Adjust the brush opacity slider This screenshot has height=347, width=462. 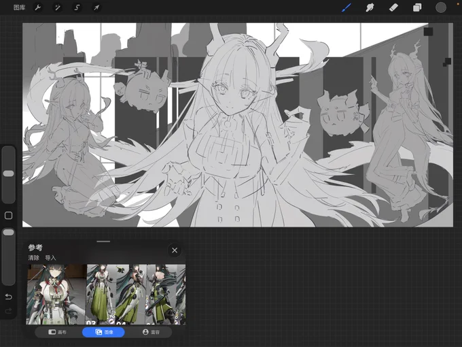[9, 232]
